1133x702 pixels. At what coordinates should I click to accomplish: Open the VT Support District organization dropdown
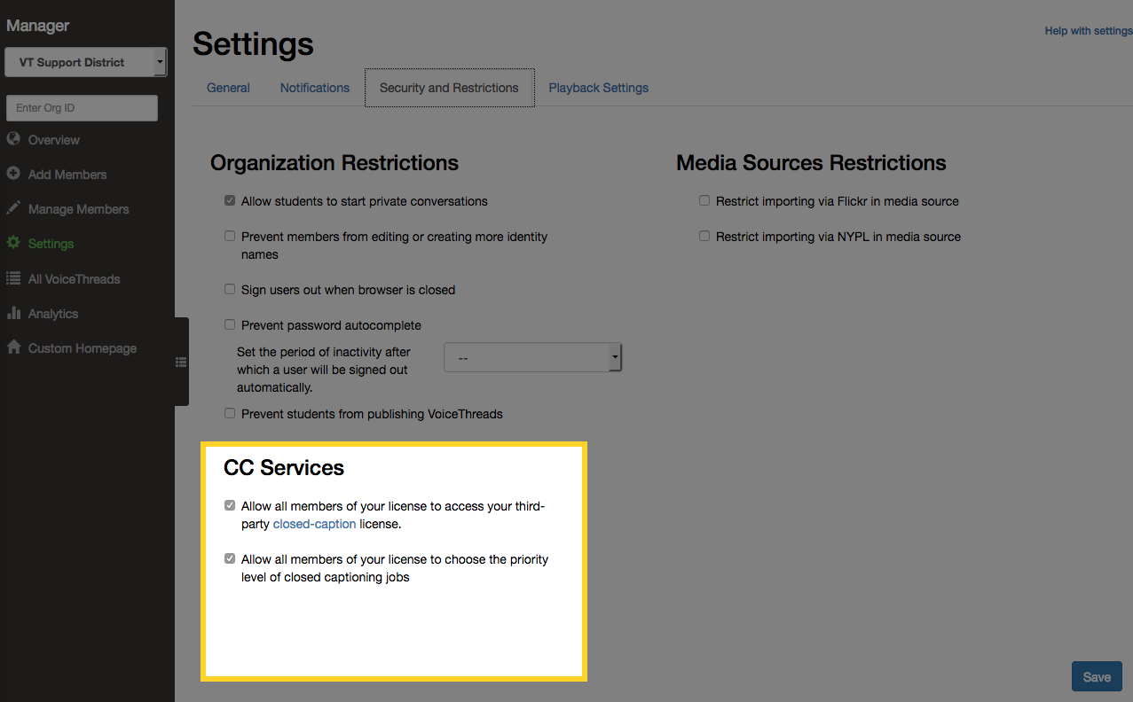point(85,62)
